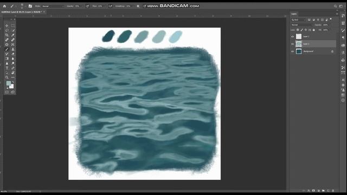Select the Clone Stamp tool
The height and width of the screenshot is (195, 347).
coord(13,49)
